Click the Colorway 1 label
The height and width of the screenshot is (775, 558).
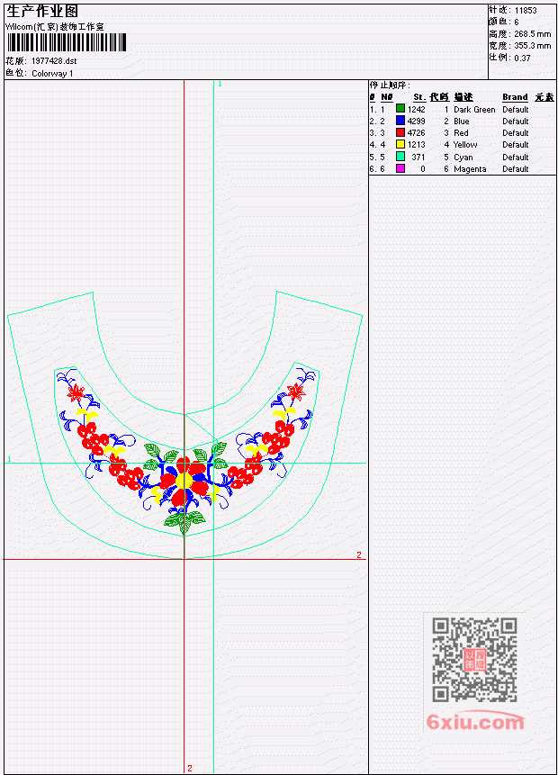[52, 74]
